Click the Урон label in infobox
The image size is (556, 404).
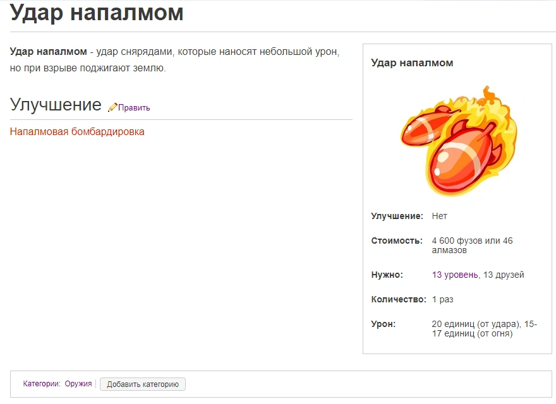[383, 324]
